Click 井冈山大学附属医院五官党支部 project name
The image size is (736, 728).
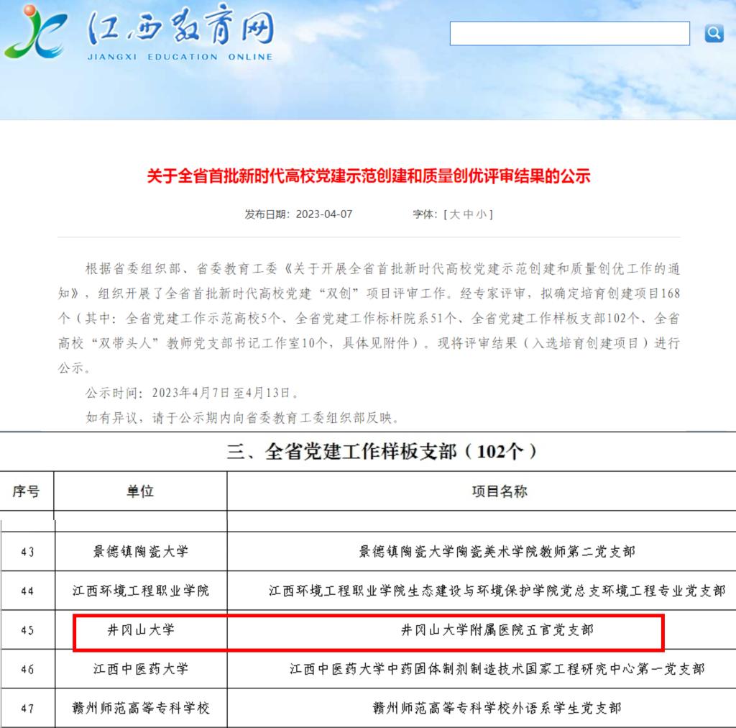pos(497,630)
